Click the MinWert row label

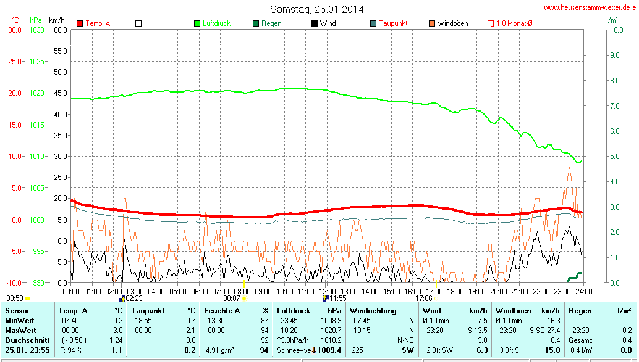(20, 321)
